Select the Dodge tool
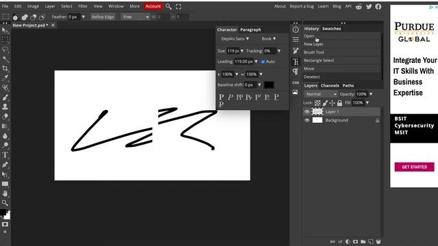The height and width of the screenshot is (246, 438). click(x=5, y=146)
